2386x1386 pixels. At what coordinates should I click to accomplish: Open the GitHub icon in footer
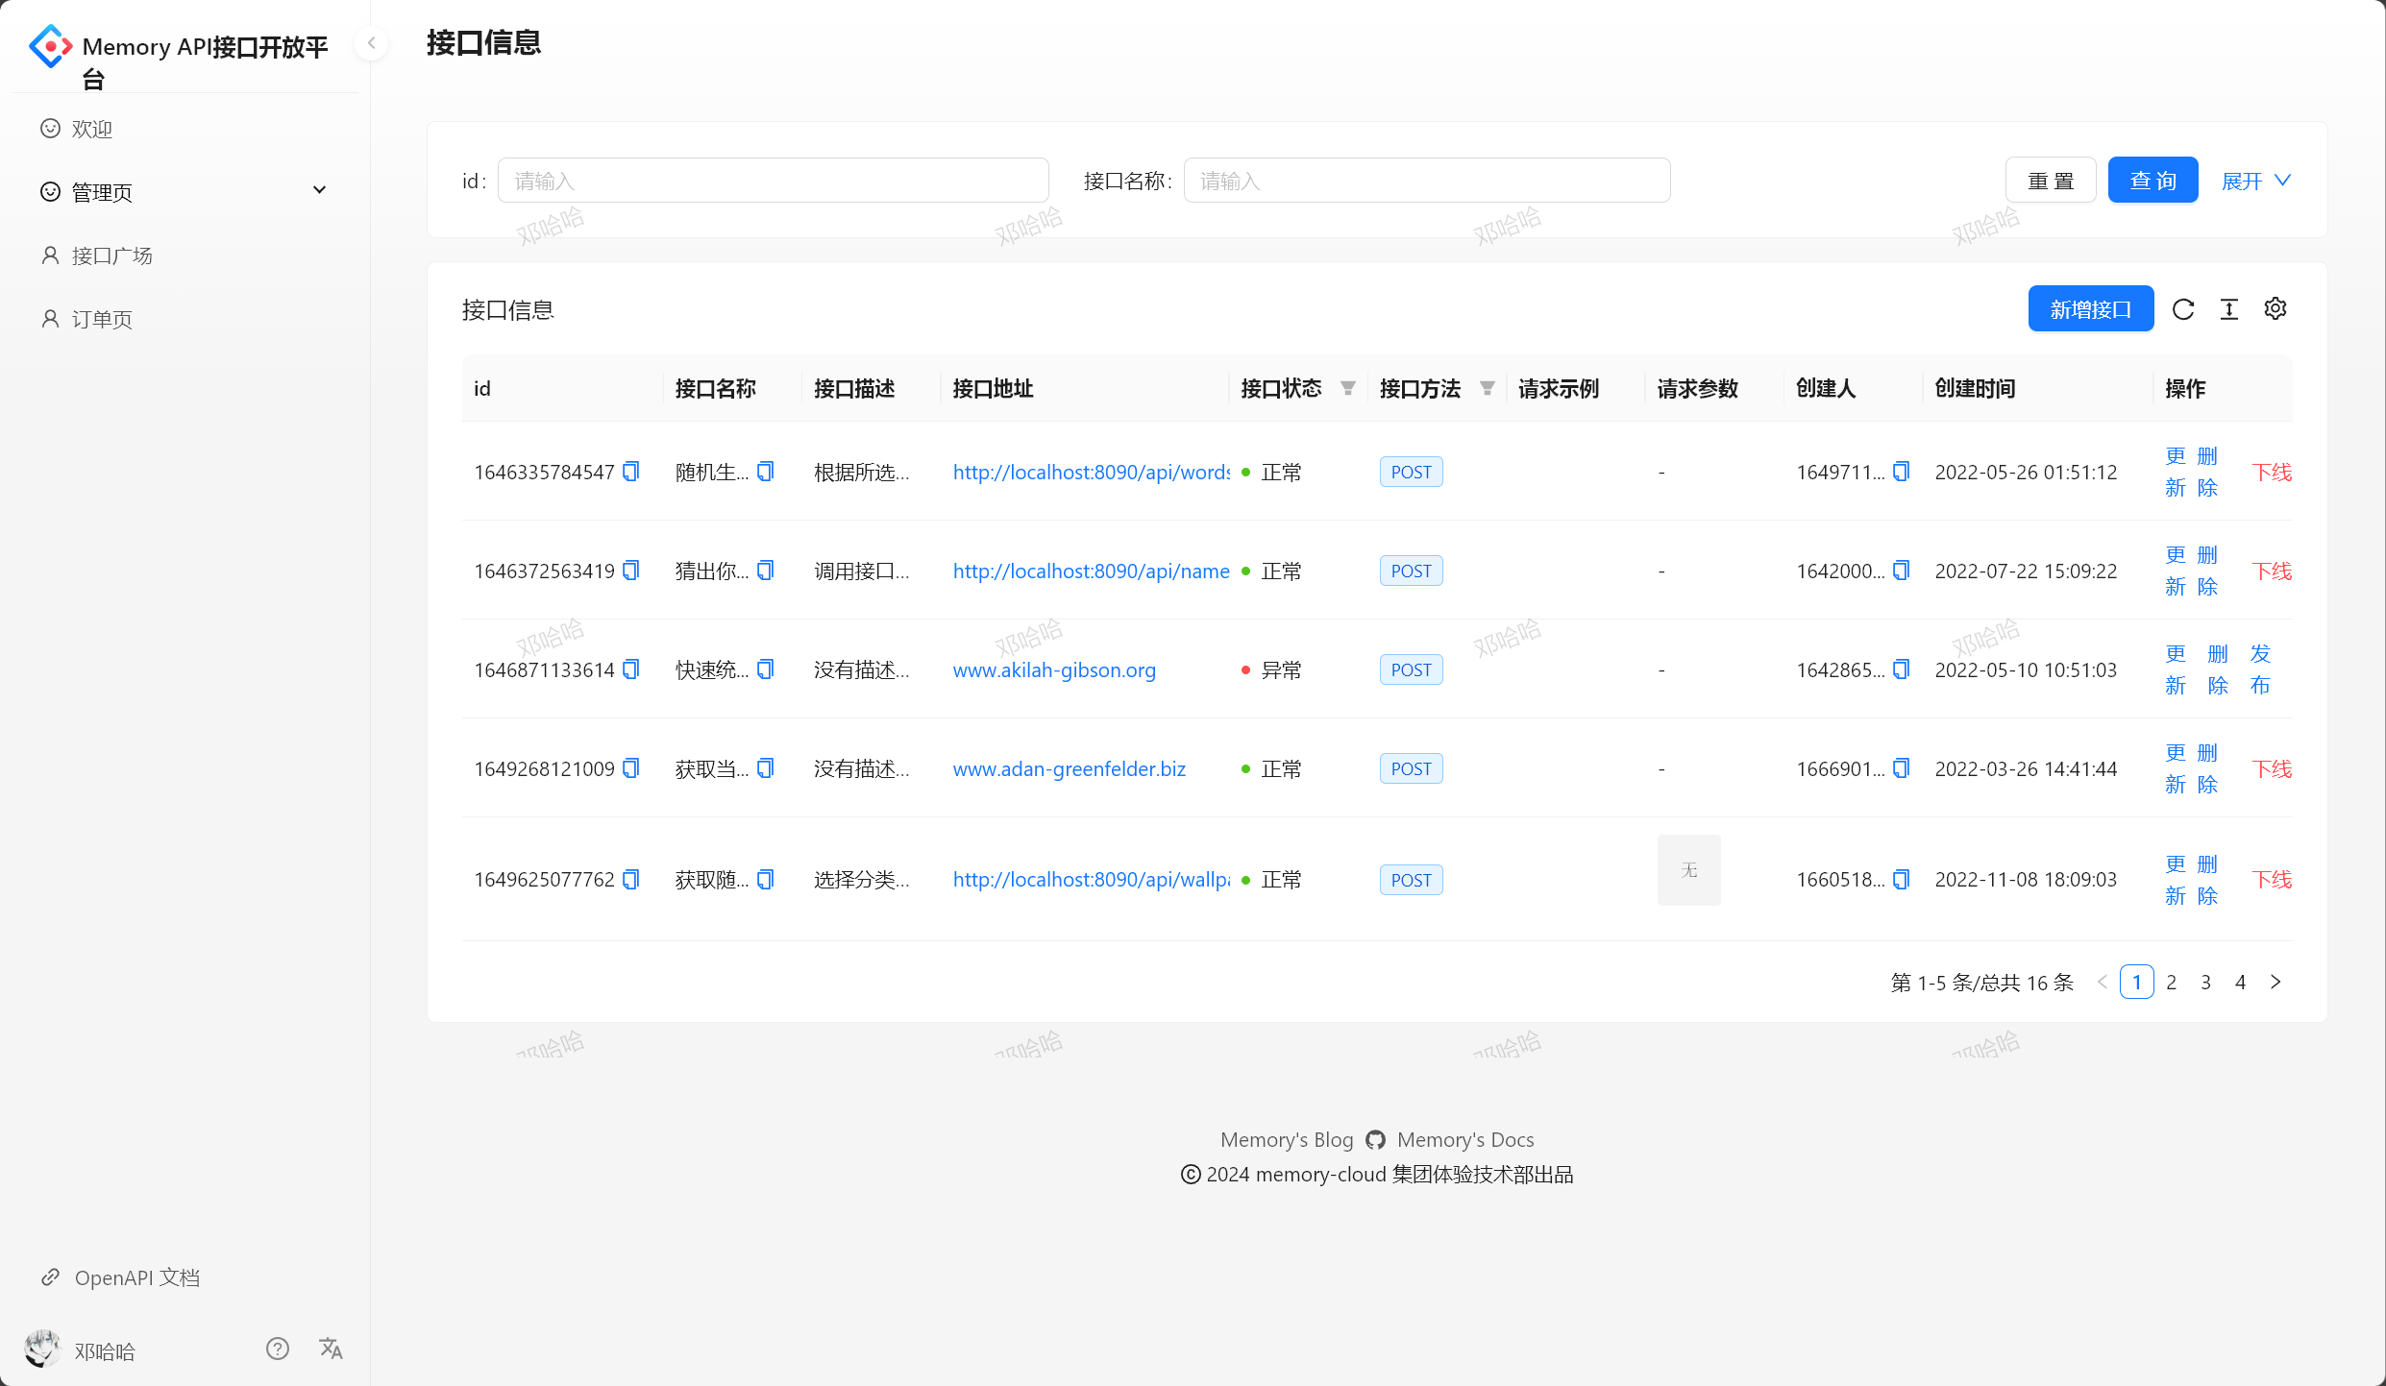[1376, 1140]
